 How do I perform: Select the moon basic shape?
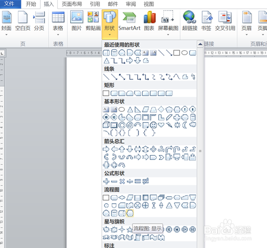[x=185, y=125]
